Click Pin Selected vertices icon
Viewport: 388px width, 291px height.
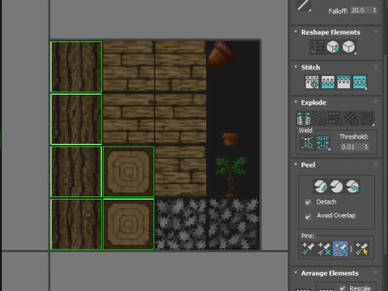pyautogui.click(x=308, y=249)
